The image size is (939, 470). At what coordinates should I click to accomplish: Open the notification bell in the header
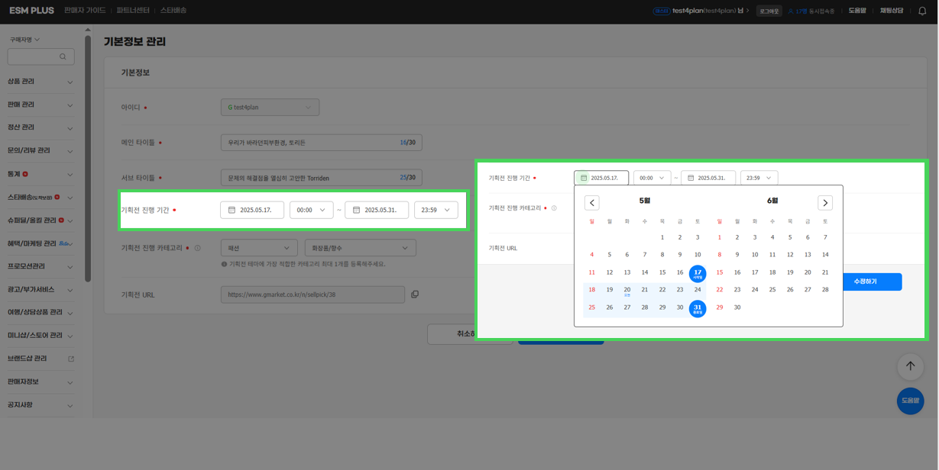point(922,11)
